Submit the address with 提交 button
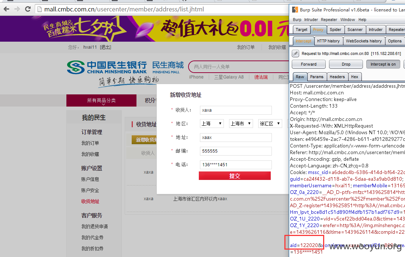The image size is (405, 257). click(x=235, y=176)
